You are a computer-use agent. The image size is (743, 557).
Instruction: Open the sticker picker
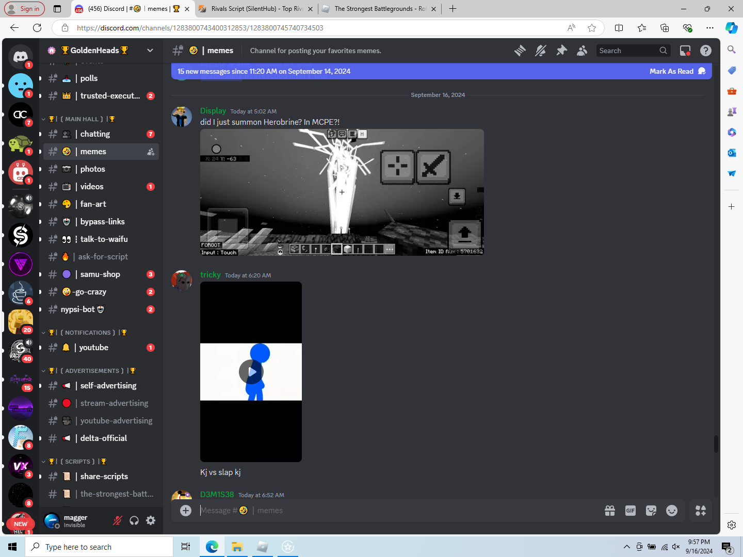coord(651,511)
